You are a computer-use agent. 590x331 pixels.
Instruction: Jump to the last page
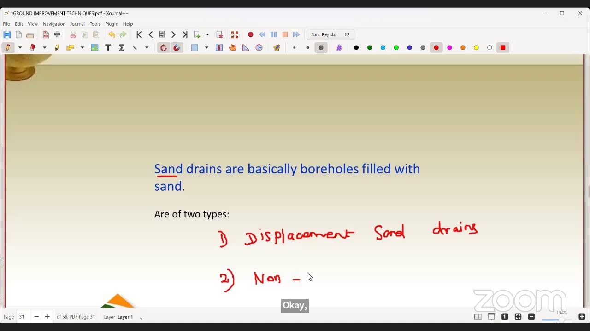pos(185,34)
